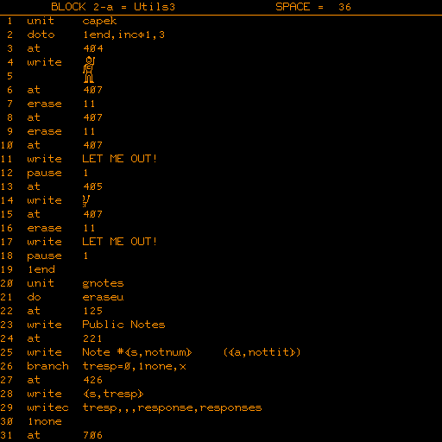The image size is (442, 442).
Task: Click eraseu argument on line 21
Action: coord(103,297)
